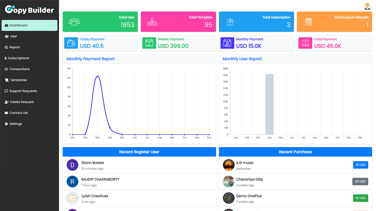Click A.G music's profile thumbnail
This screenshot has height=211, width=376.
(229, 165)
